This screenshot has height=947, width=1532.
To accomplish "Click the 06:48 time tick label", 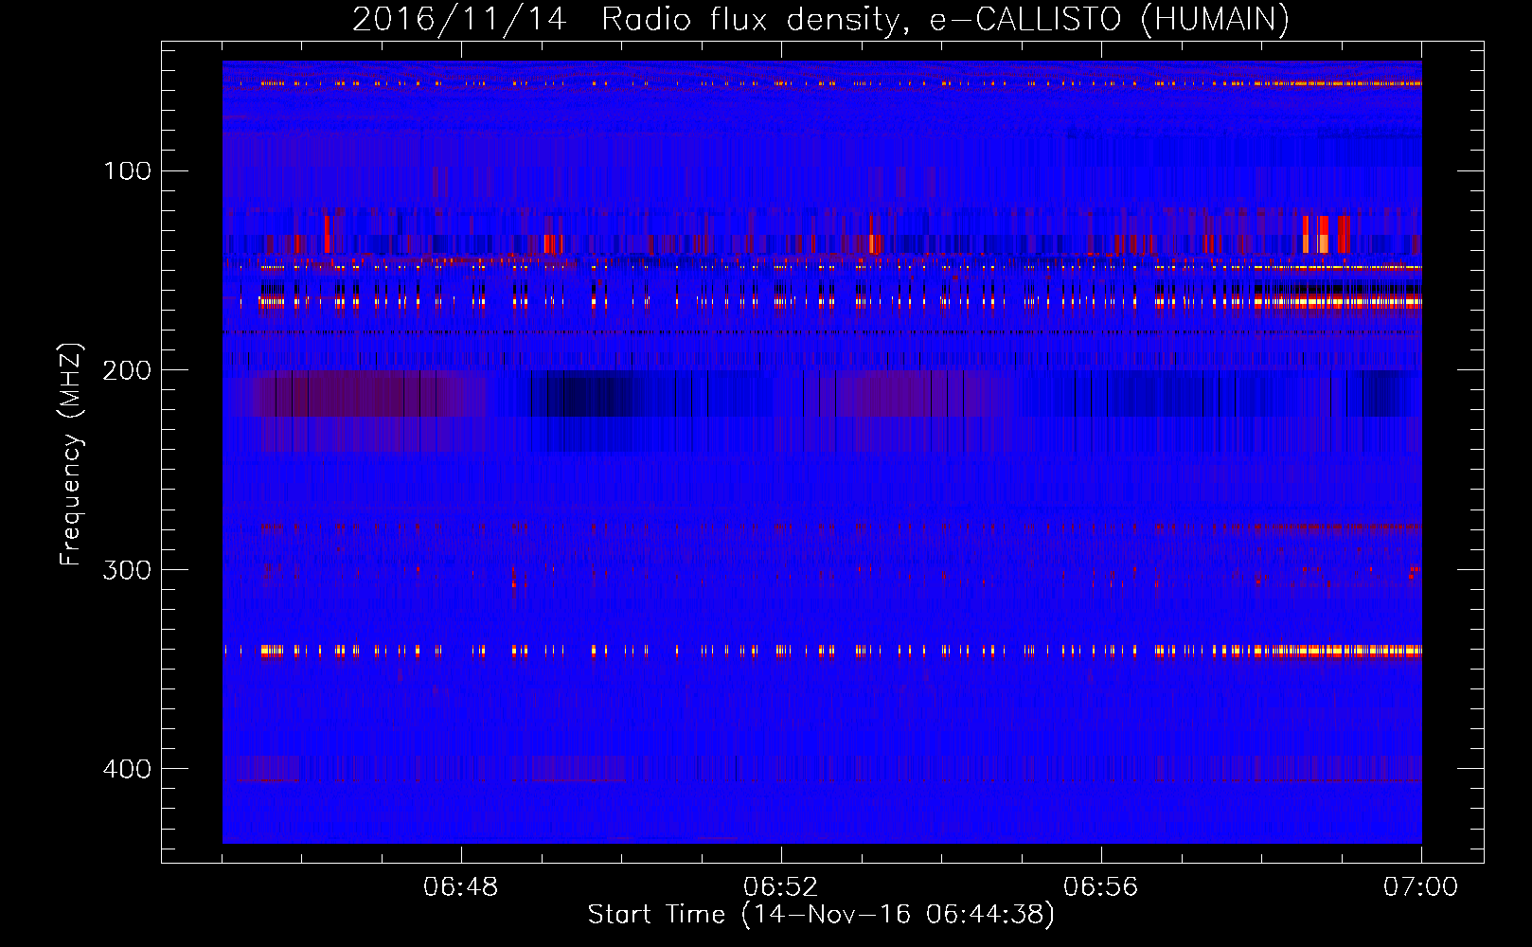I will point(461,887).
